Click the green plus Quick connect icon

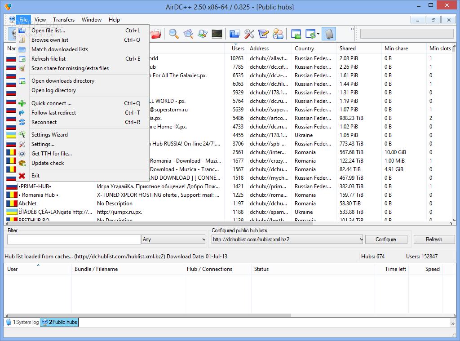[x=22, y=103]
